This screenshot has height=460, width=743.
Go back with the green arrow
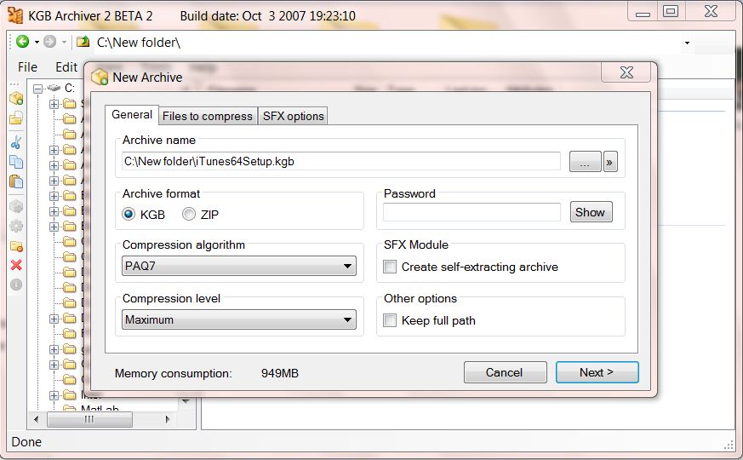coord(22,42)
